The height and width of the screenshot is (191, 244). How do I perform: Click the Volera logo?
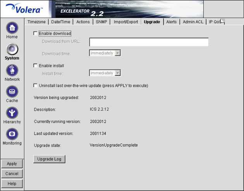24,9
